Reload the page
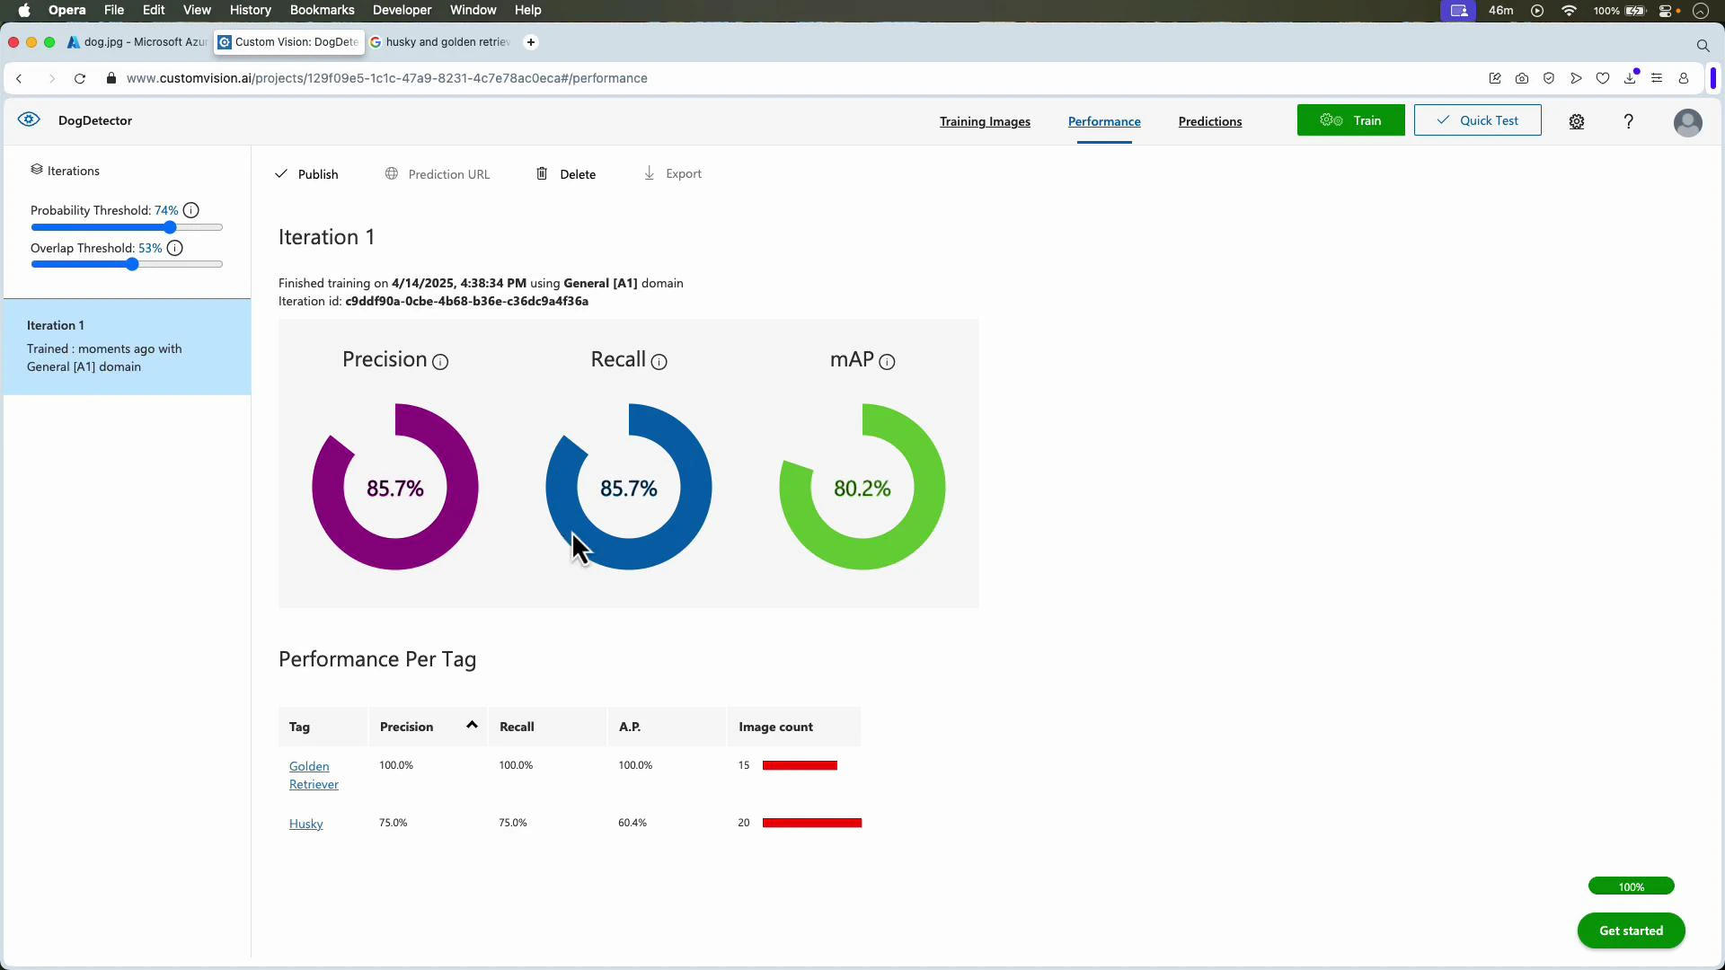The width and height of the screenshot is (1725, 970). pos(80,78)
